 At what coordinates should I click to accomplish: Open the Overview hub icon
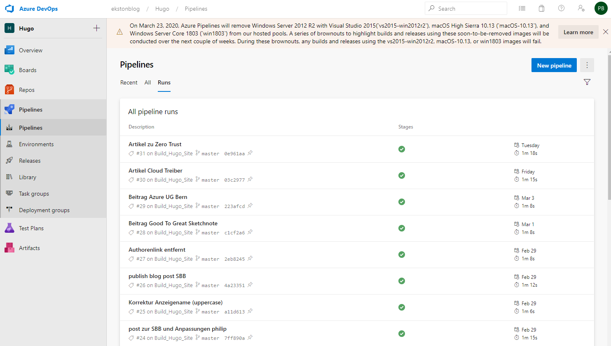point(9,50)
